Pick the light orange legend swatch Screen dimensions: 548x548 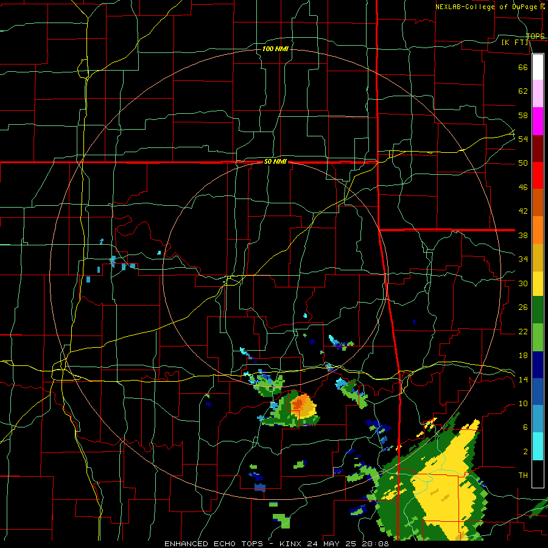(x=538, y=230)
